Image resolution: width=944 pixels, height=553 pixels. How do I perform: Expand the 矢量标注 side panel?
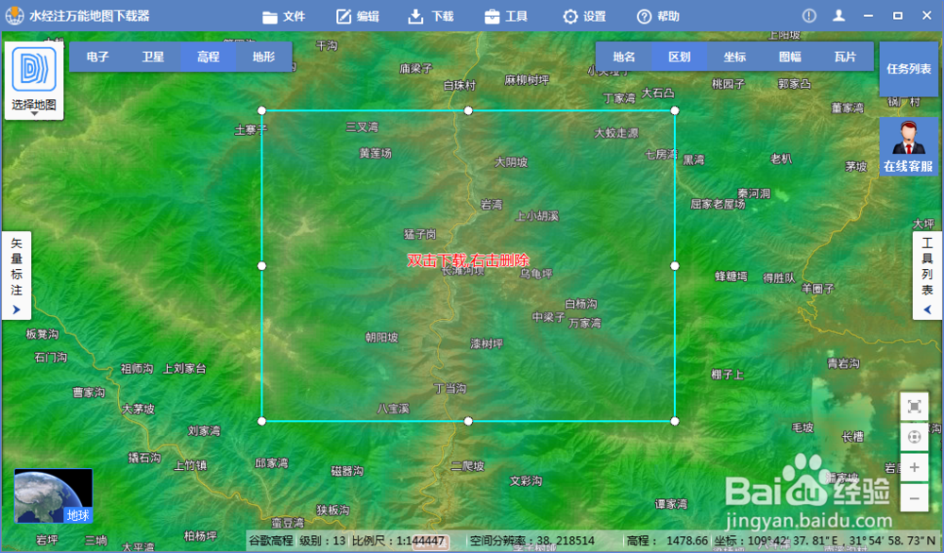pos(17,275)
